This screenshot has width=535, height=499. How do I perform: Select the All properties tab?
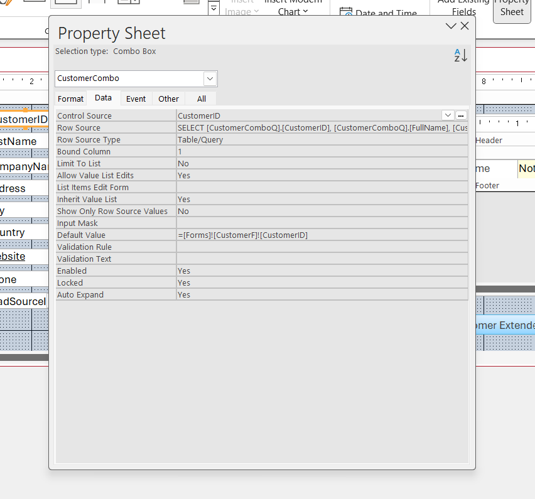click(x=201, y=99)
